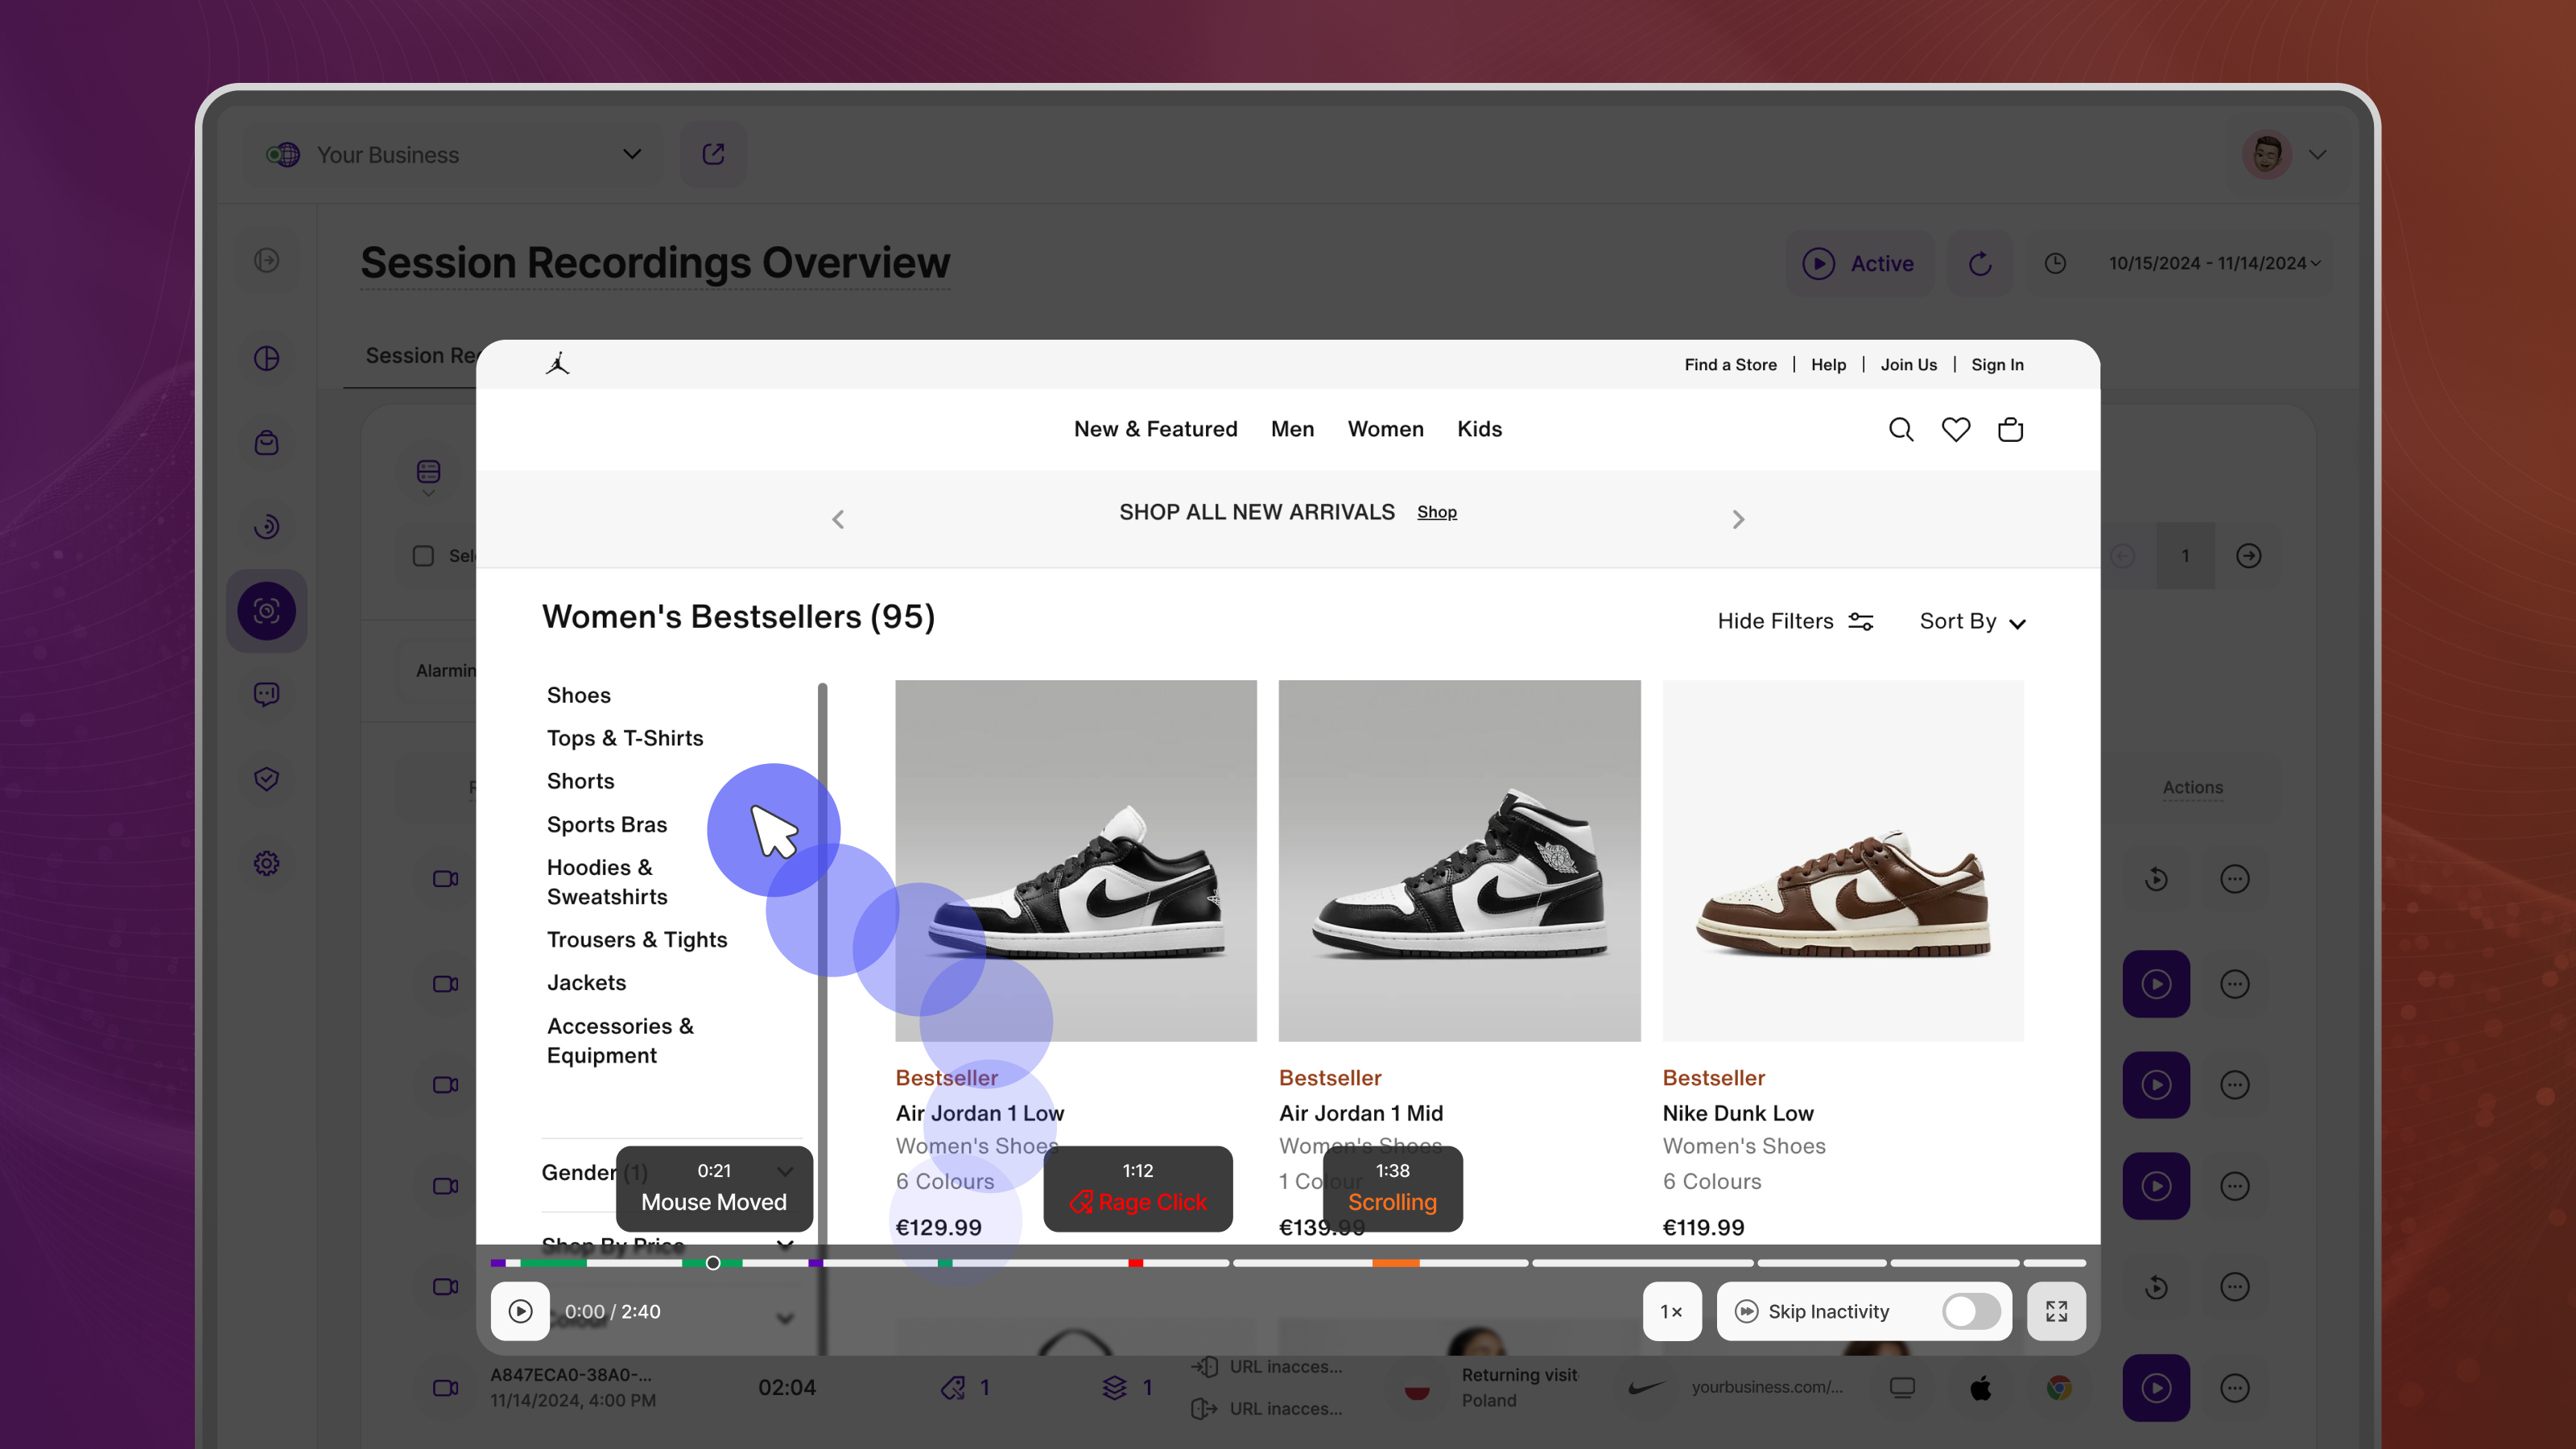The width and height of the screenshot is (2576, 1449).
Task: Play the session recording
Action: [x=520, y=1311]
